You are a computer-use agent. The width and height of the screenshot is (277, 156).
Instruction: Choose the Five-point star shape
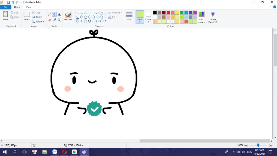pos(85,21)
